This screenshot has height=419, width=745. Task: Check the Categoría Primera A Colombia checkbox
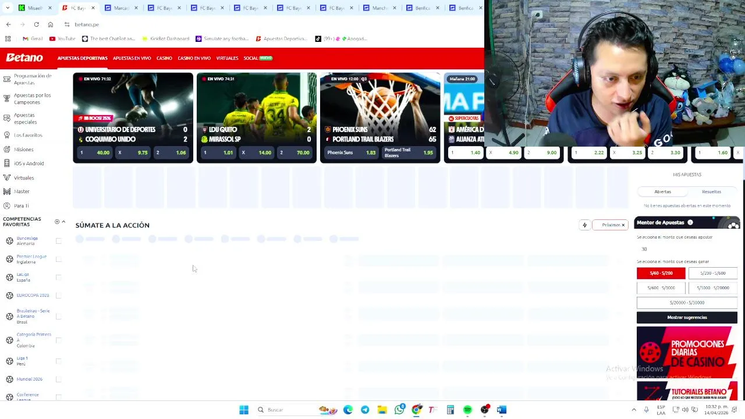click(x=58, y=340)
